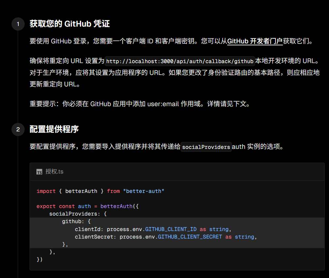
Task: Click socialProviders: { line inside code block
Action: [78, 214]
